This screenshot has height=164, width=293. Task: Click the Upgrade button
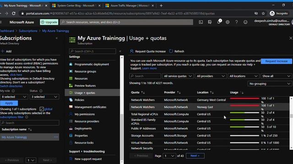49,22
